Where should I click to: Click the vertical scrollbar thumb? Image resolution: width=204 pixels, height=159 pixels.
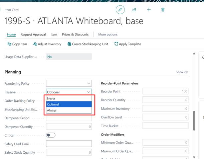click(x=194, y=121)
